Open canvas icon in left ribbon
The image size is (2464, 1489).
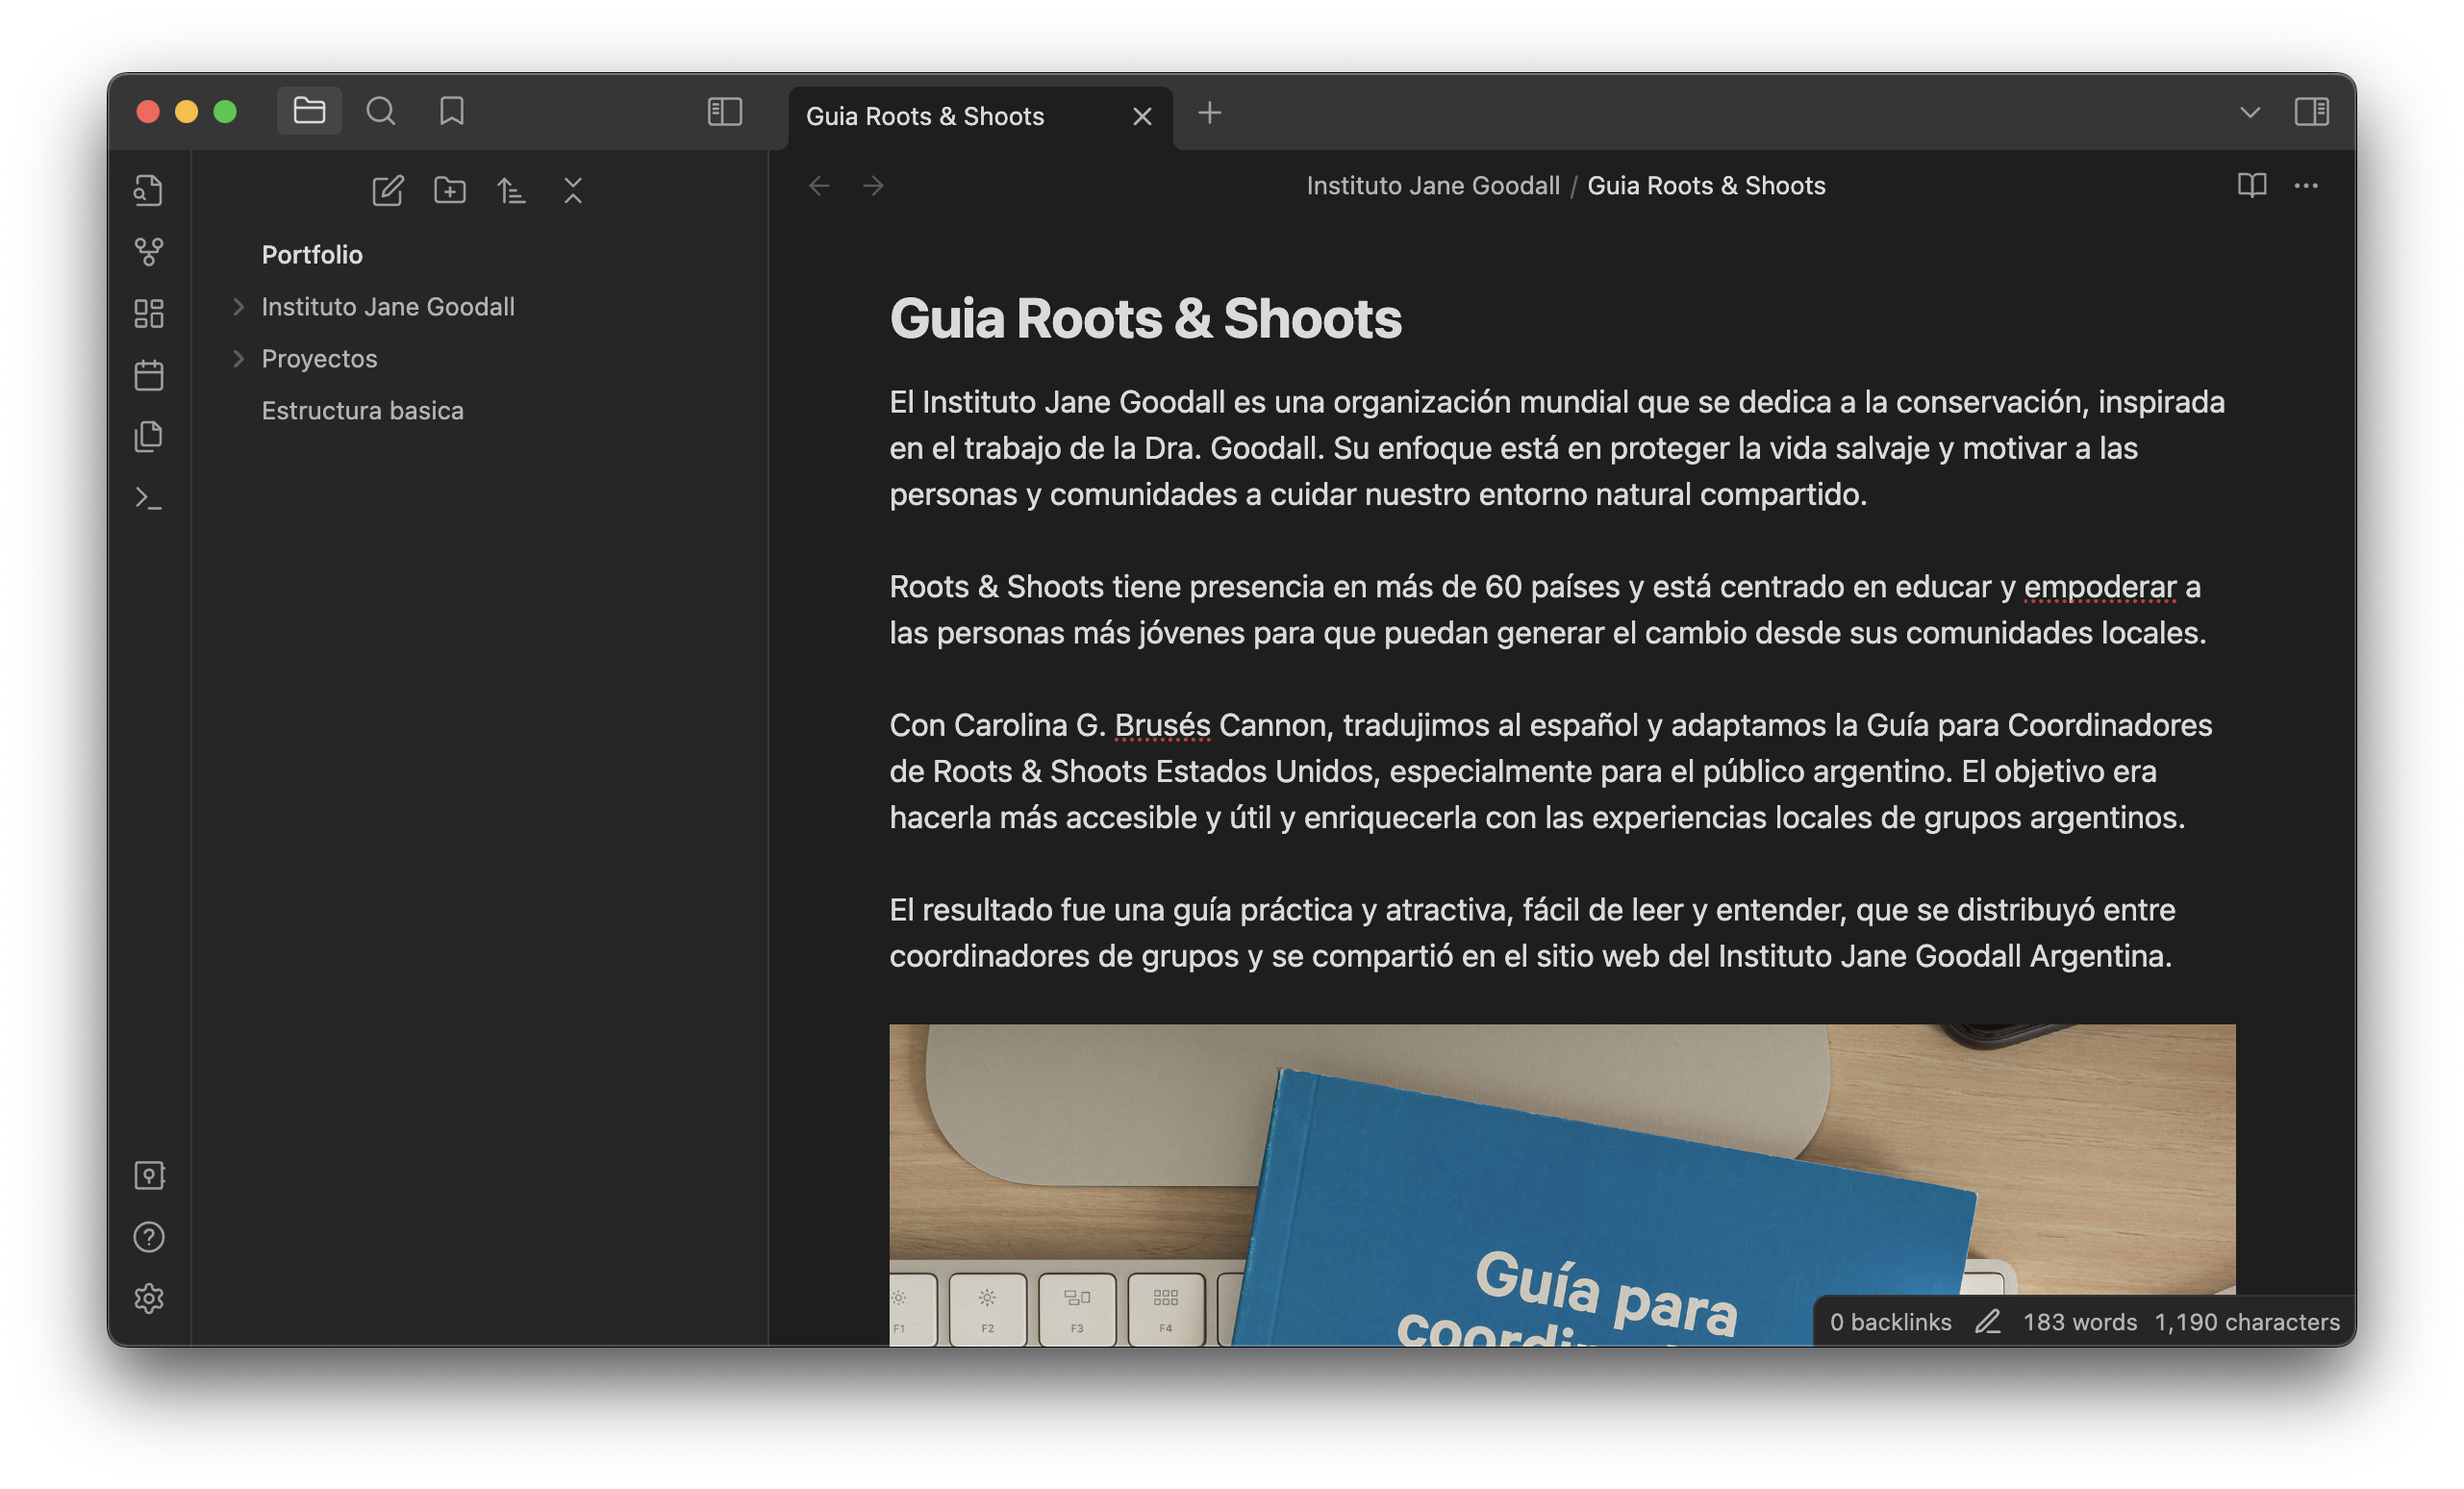tap(149, 314)
